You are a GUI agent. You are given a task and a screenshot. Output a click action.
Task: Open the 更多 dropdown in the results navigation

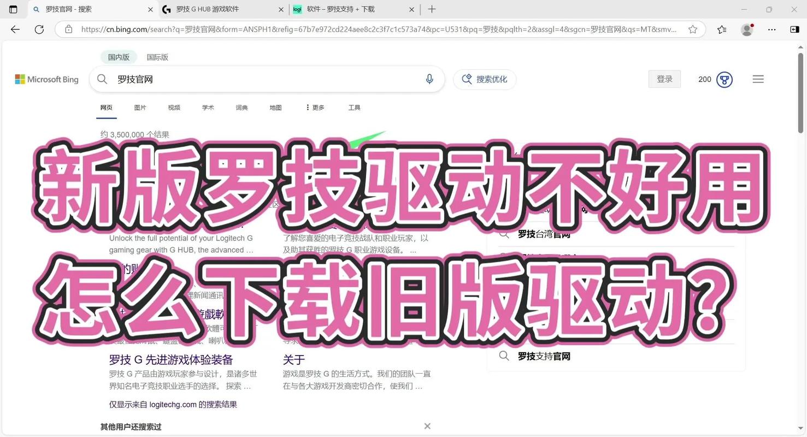(316, 108)
